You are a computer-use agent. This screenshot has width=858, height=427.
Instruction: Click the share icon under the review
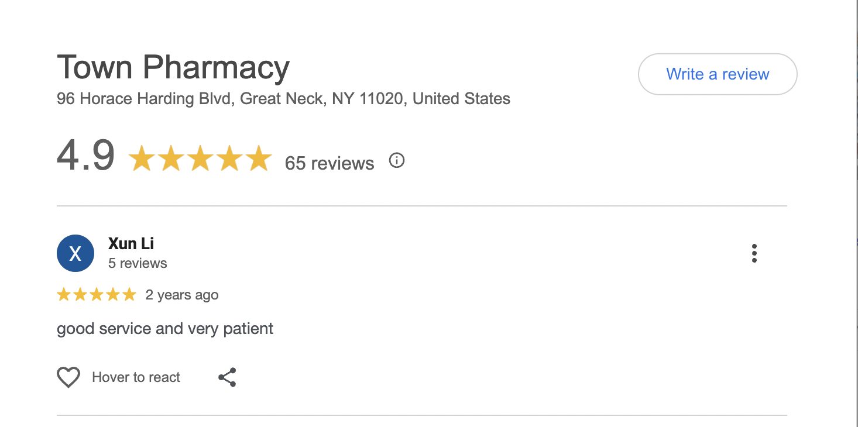[x=227, y=377]
